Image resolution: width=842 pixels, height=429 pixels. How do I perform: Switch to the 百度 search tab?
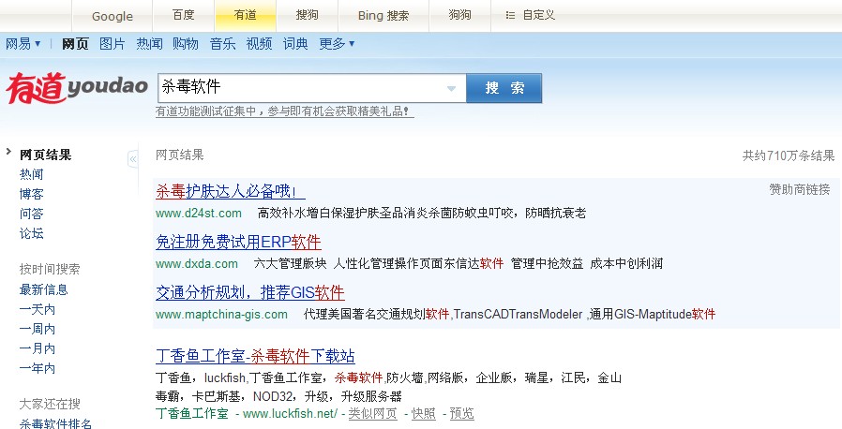coord(183,16)
